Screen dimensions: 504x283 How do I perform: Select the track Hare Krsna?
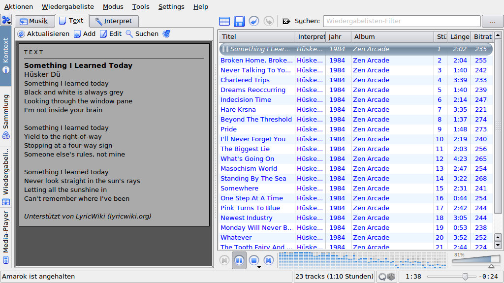[356, 109]
